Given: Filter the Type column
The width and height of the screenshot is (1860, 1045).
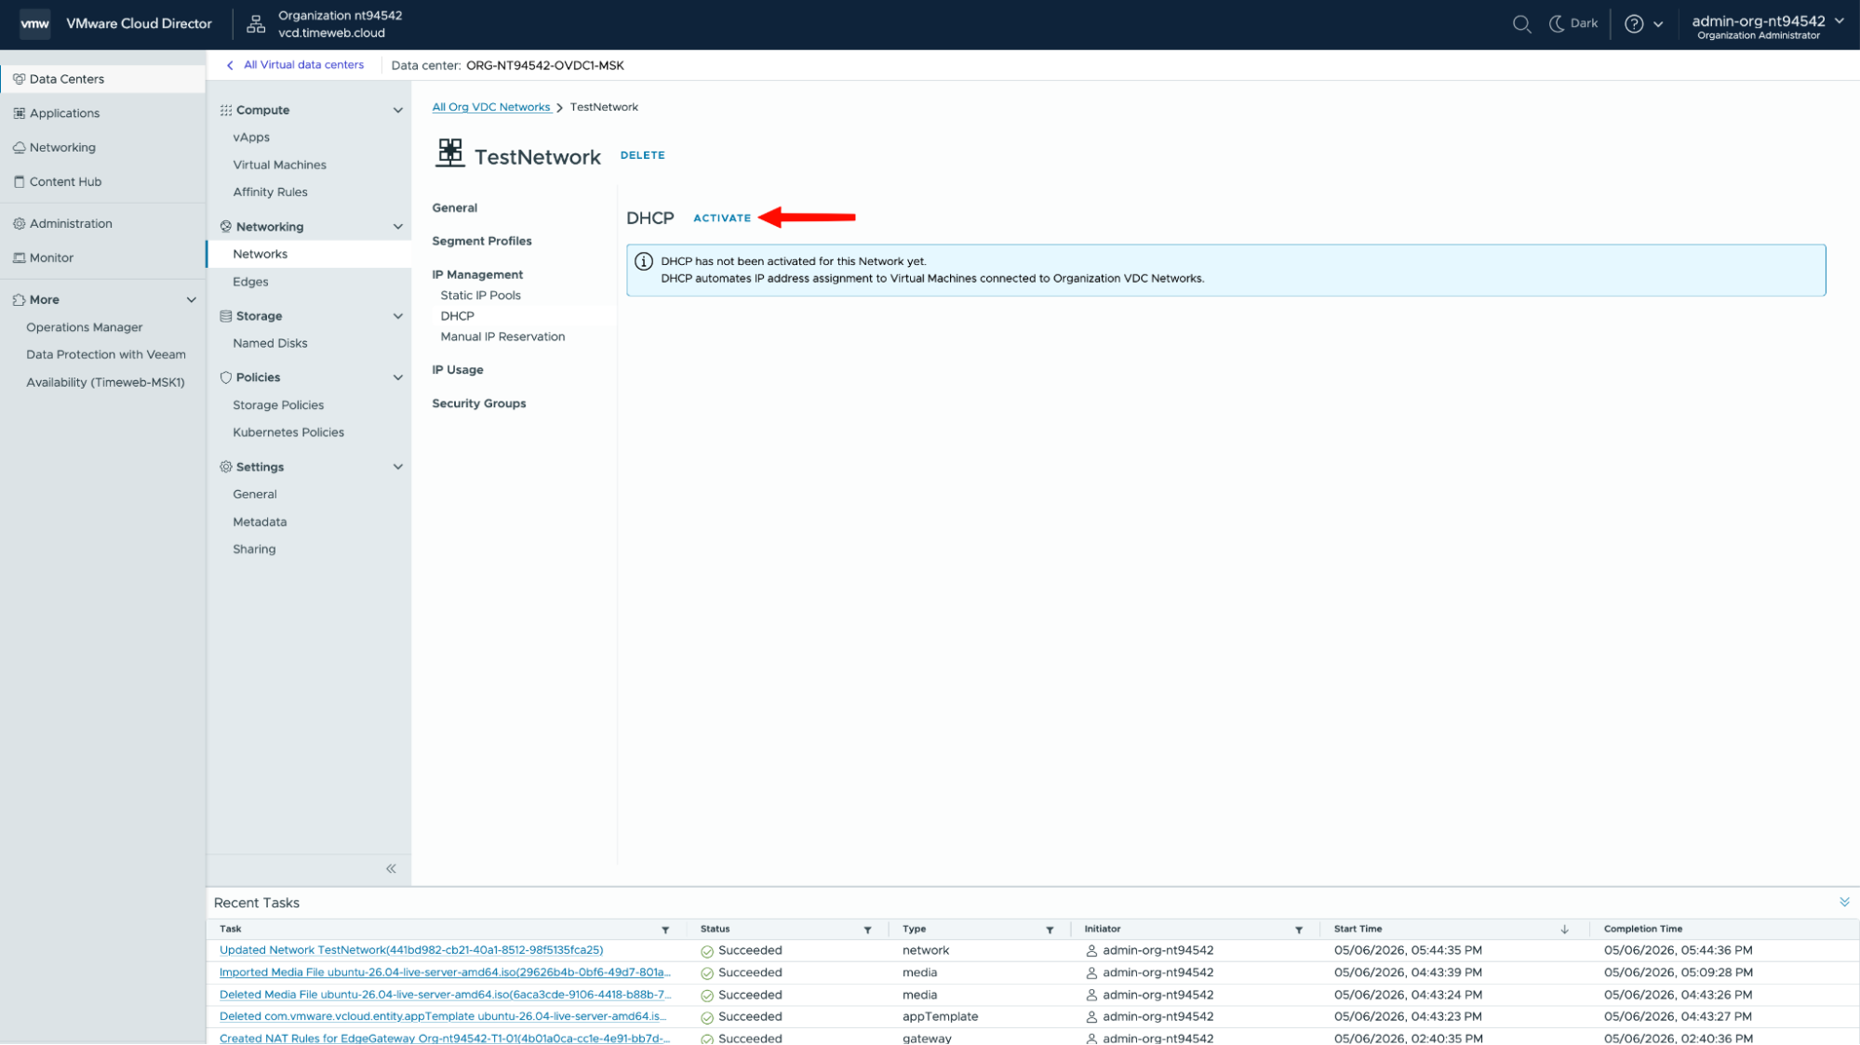Looking at the screenshot, I should click(1050, 930).
